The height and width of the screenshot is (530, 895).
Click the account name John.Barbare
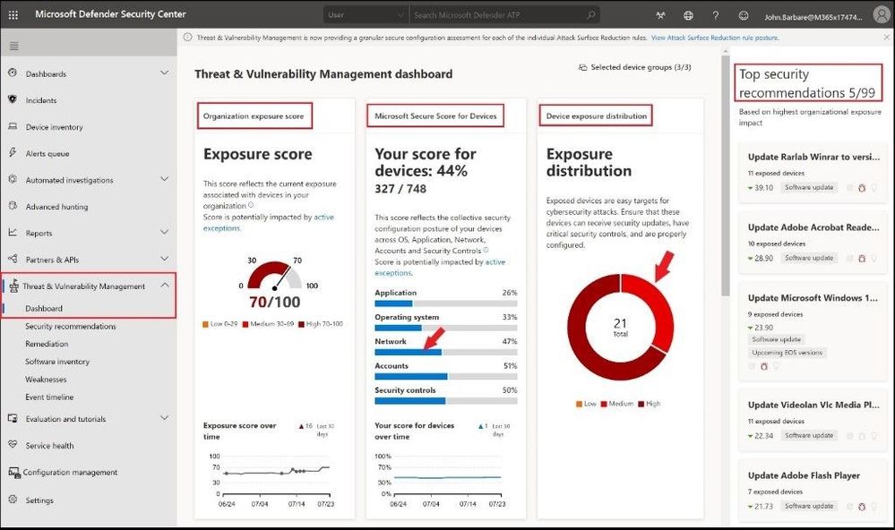pyautogui.click(x=813, y=17)
